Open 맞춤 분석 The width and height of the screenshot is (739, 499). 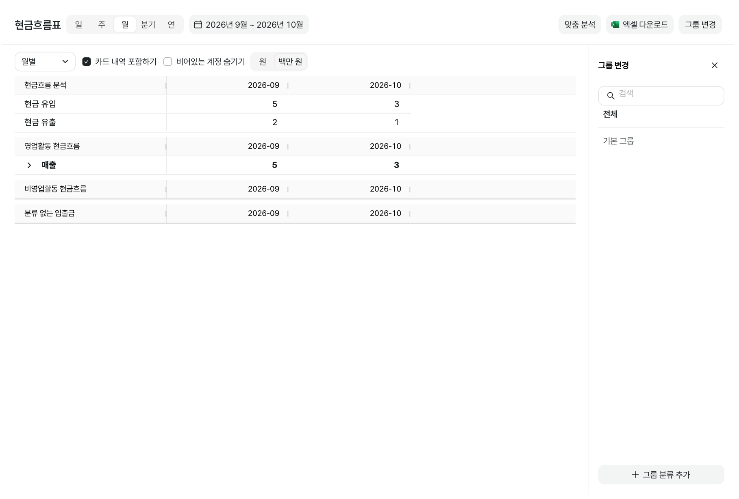580,24
